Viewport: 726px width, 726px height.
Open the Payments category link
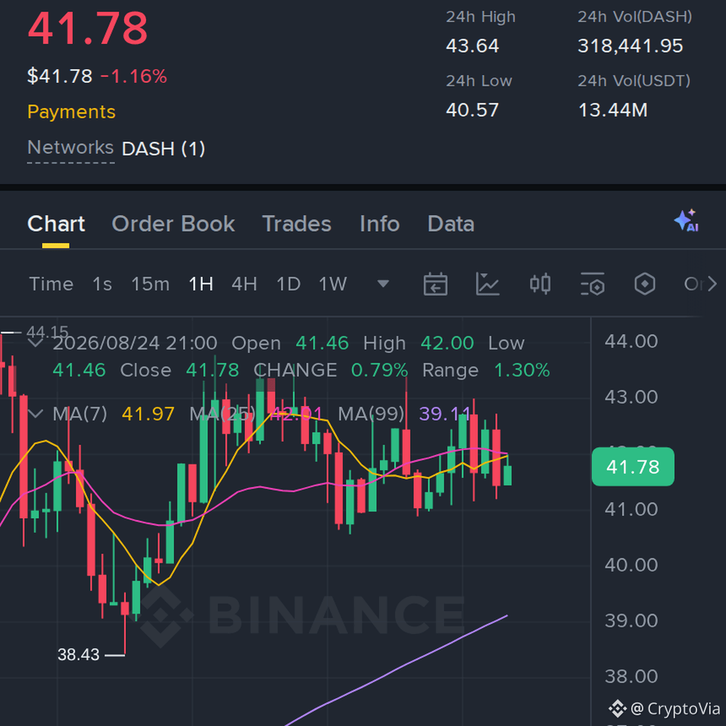(71, 112)
